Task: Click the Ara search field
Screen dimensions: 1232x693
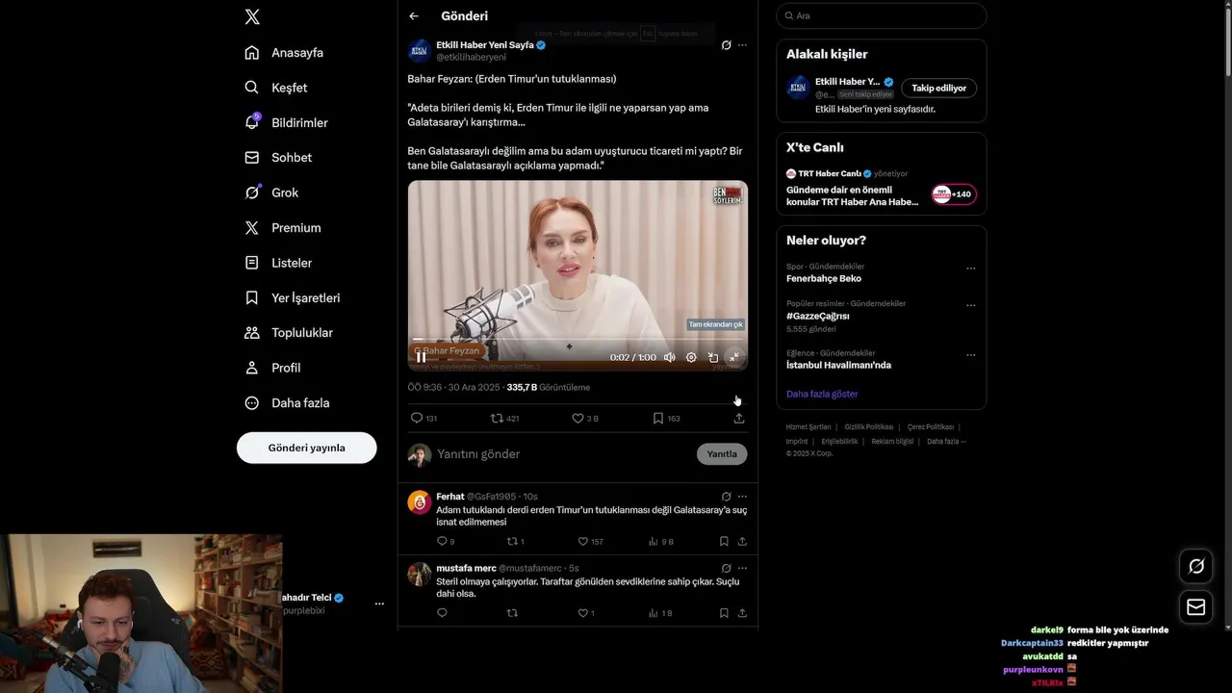Action: (x=882, y=15)
